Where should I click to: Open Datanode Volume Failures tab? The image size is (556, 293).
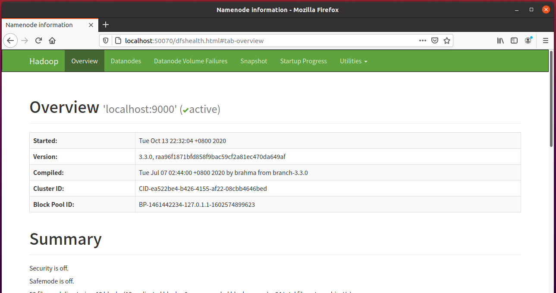191,61
